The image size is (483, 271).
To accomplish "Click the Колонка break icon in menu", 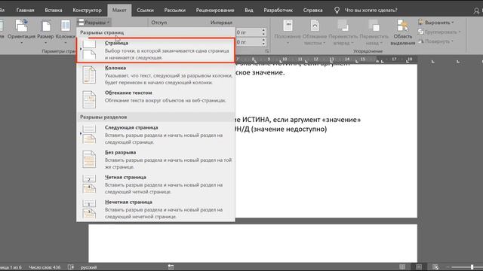I will coord(89,75).
